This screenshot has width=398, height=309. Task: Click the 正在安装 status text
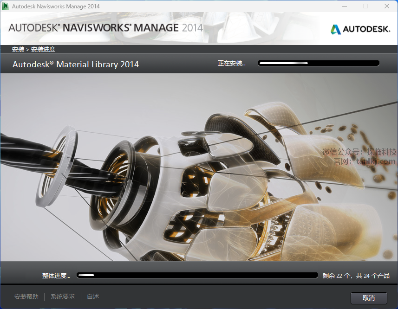pyautogui.click(x=231, y=63)
